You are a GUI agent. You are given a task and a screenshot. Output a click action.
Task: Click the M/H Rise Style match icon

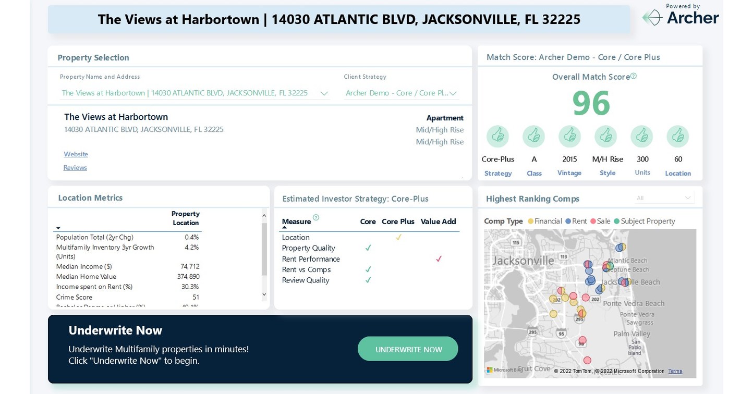point(605,136)
